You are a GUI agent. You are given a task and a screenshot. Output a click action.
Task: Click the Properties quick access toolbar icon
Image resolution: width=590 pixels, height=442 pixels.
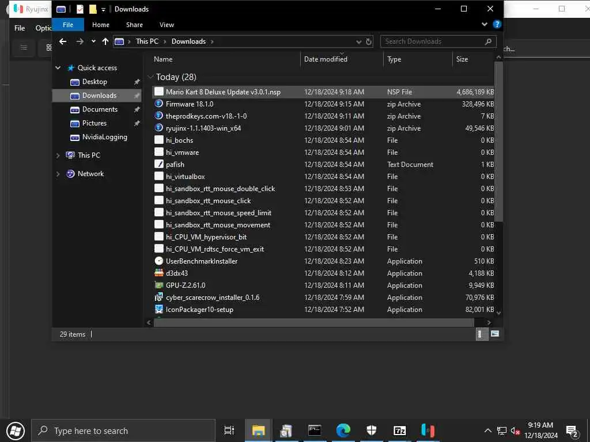pos(80,9)
